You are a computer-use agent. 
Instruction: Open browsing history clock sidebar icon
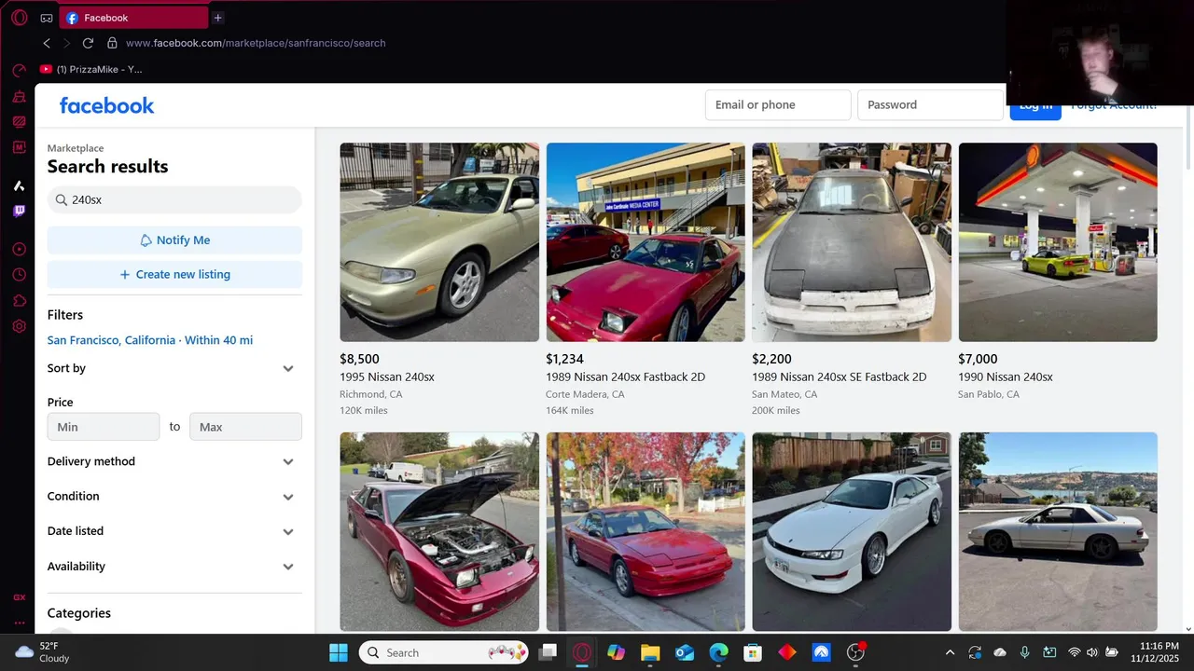(x=19, y=275)
